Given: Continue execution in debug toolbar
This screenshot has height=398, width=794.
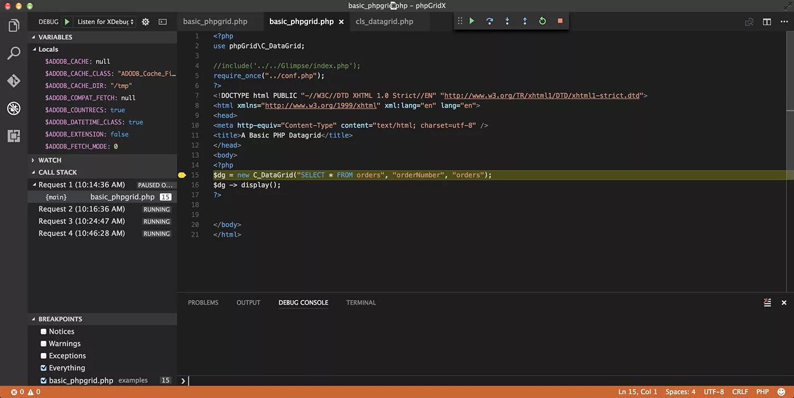Looking at the screenshot, I should click(x=472, y=21).
